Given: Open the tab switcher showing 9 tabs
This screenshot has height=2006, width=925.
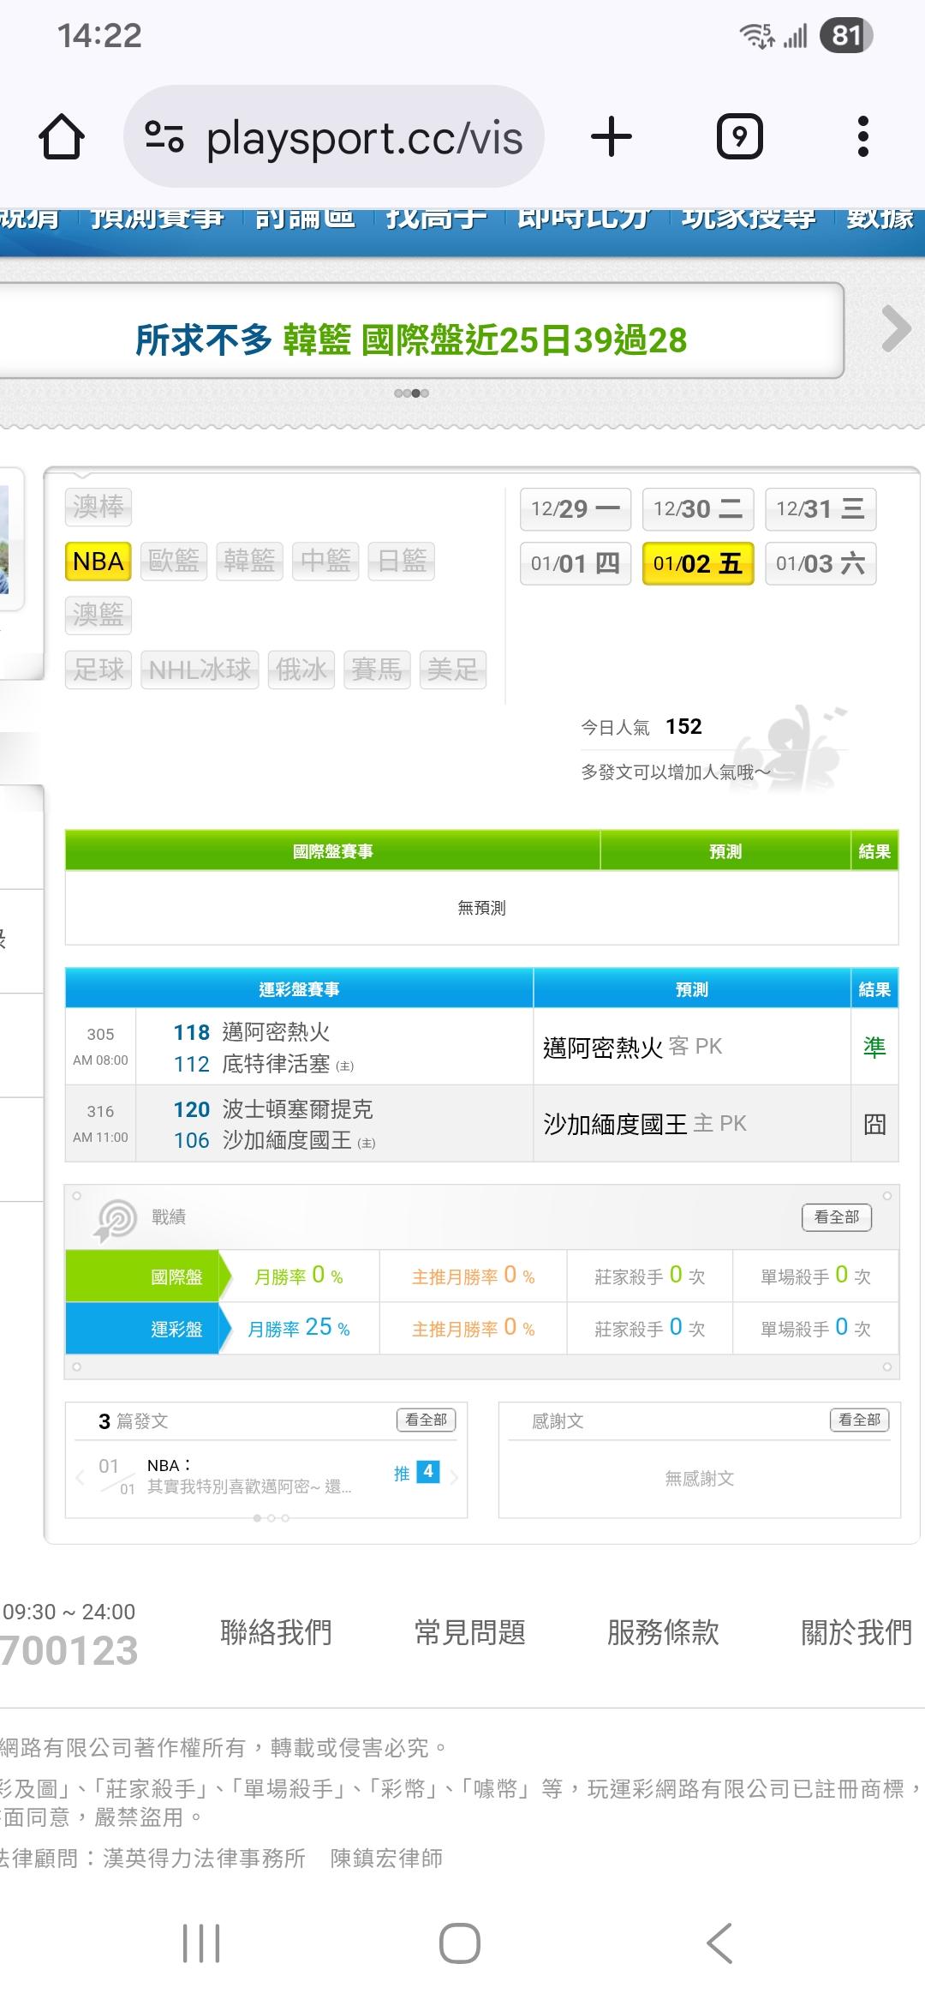Looking at the screenshot, I should coord(739,137).
